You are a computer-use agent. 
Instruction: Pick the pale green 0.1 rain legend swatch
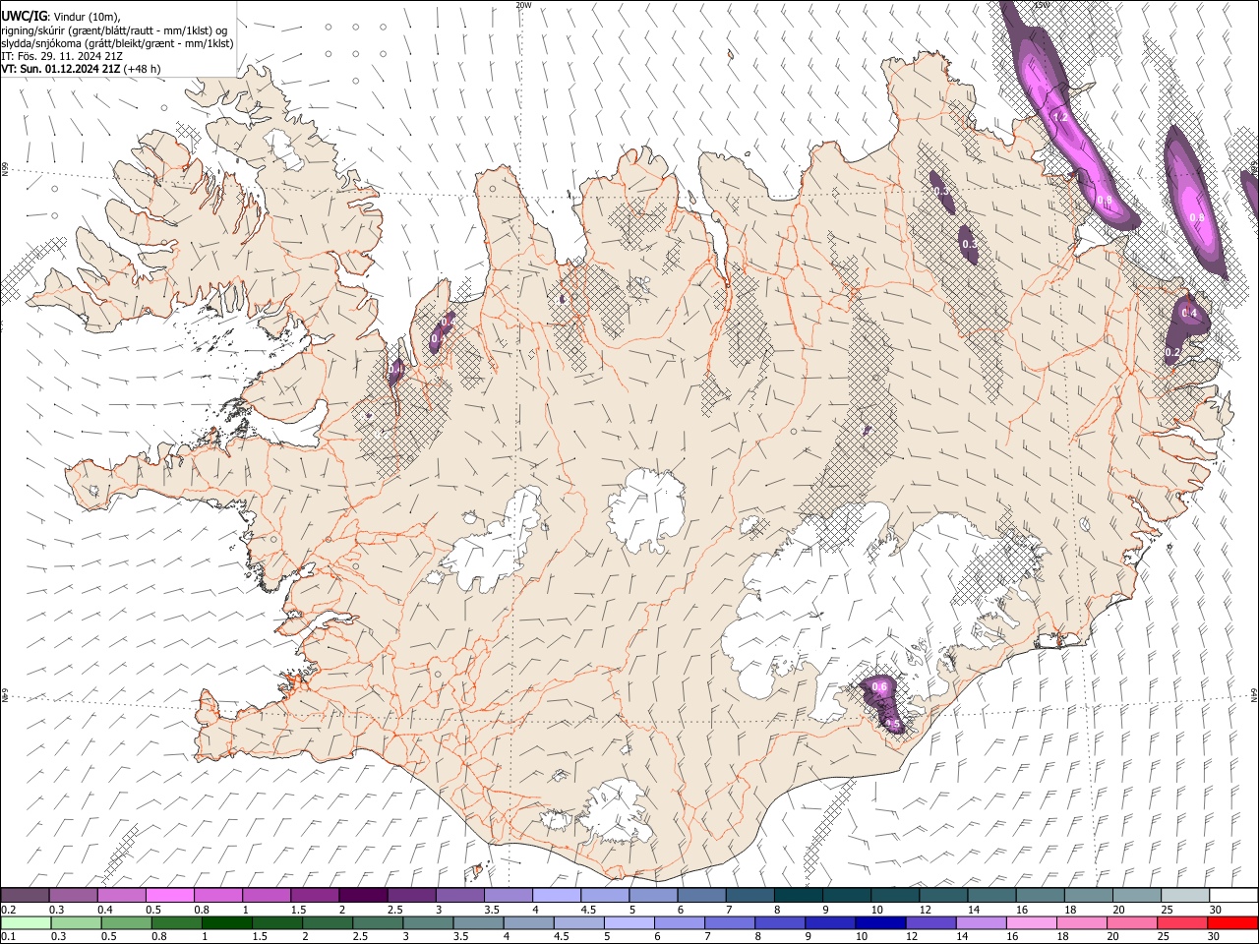(26, 922)
